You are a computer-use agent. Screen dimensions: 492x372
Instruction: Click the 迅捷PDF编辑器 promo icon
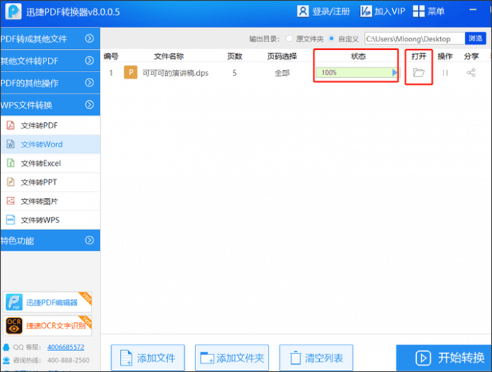click(x=14, y=302)
